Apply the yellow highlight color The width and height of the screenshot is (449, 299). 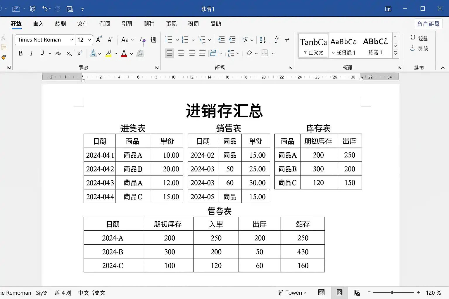109,53
